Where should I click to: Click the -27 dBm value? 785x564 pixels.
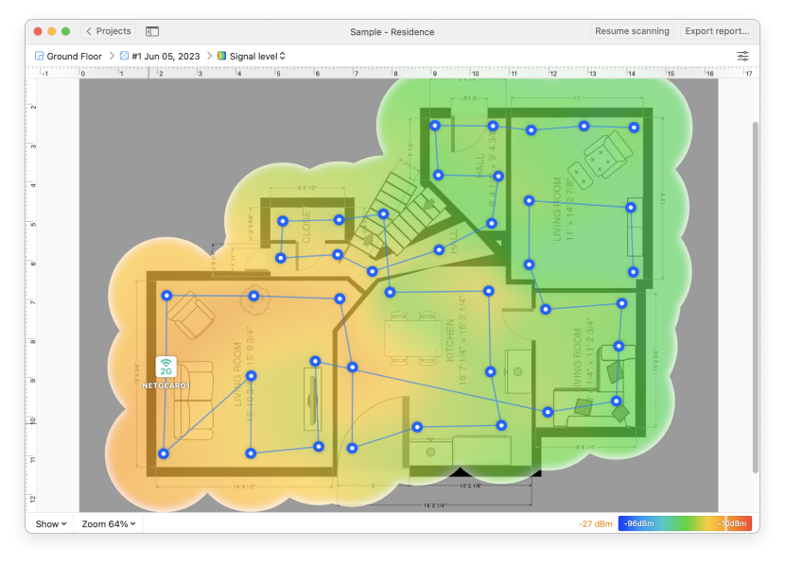tap(595, 524)
